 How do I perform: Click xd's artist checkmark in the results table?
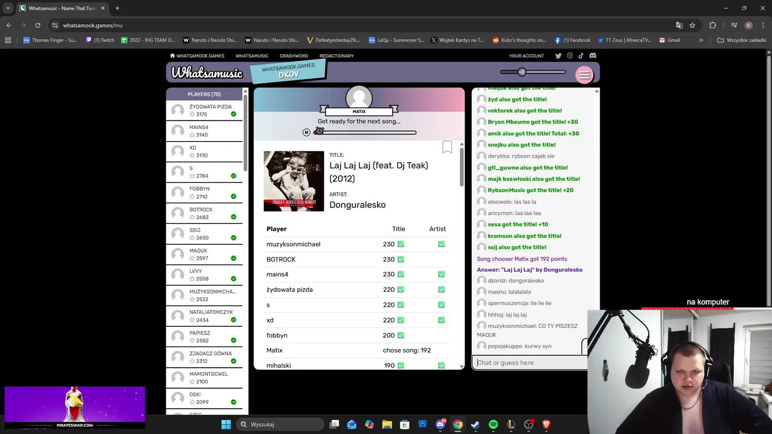(x=441, y=320)
